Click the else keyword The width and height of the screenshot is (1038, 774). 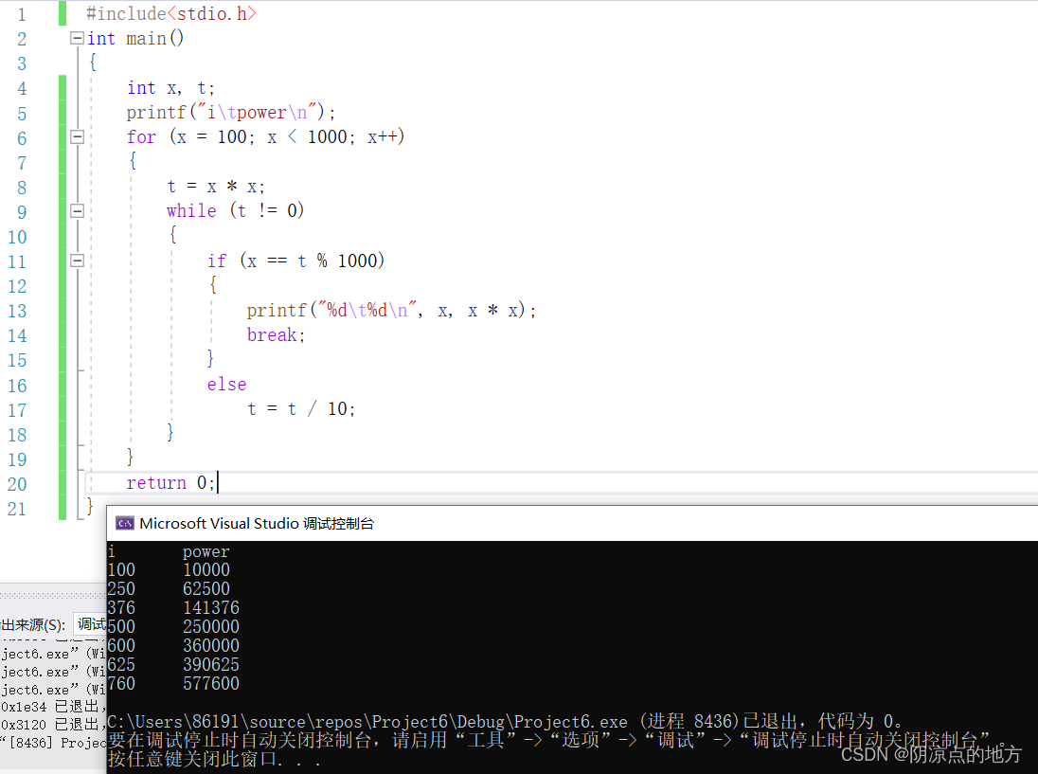[226, 385]
